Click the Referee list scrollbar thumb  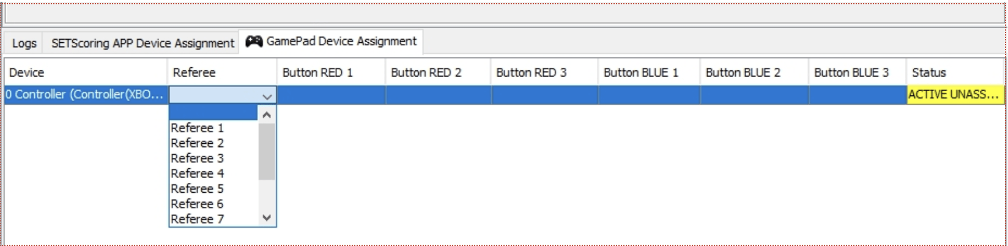tap(267, 152)
